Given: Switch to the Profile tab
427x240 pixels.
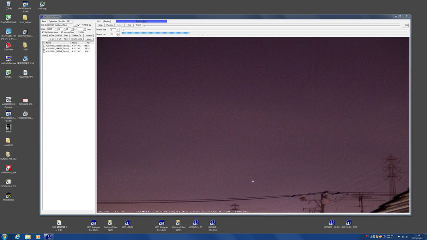Looking at the screenshot, I should (62, 21).
